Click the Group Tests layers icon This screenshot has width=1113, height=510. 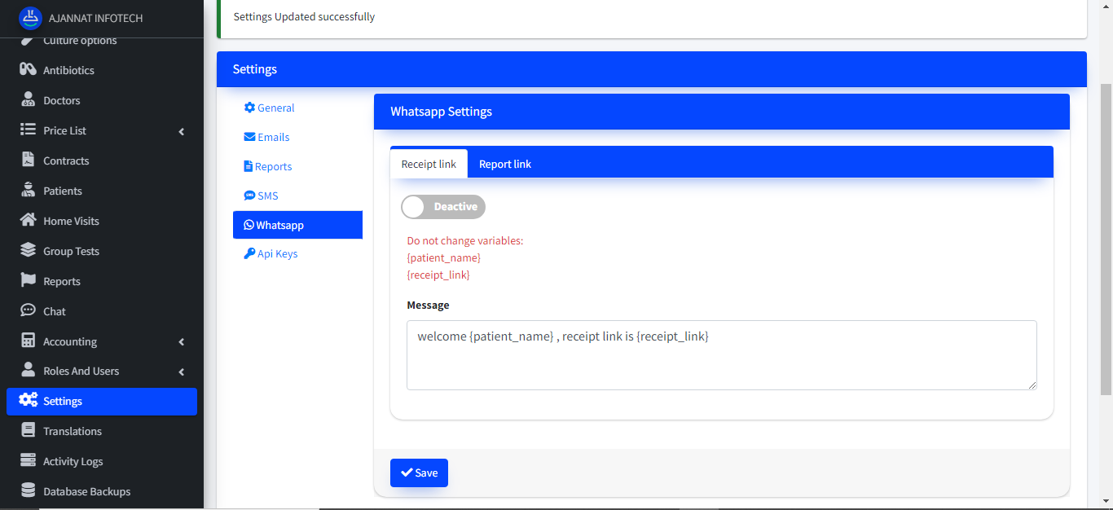click(x=28, y=251)
